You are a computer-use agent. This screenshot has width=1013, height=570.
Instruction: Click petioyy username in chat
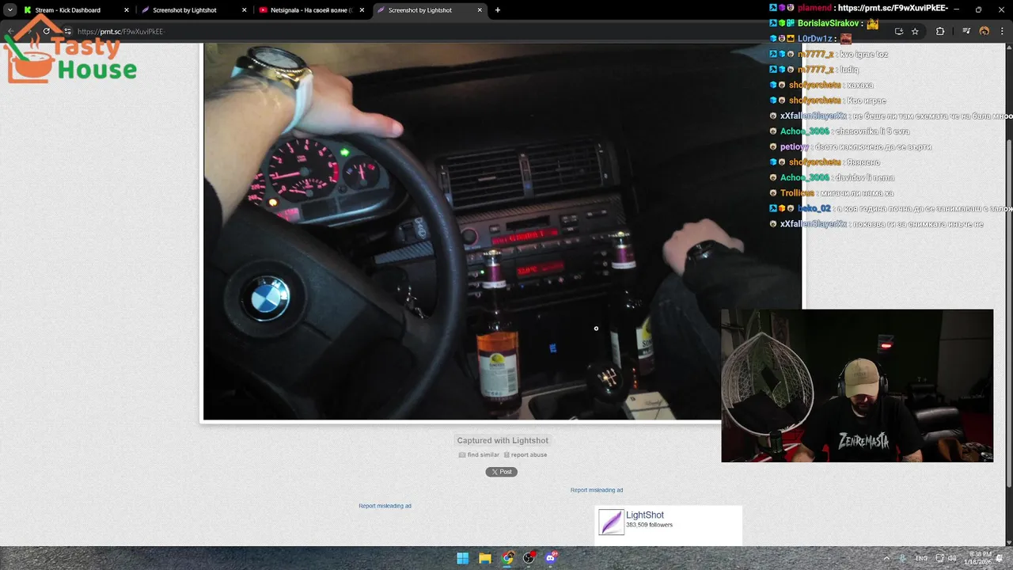(795, 147)
